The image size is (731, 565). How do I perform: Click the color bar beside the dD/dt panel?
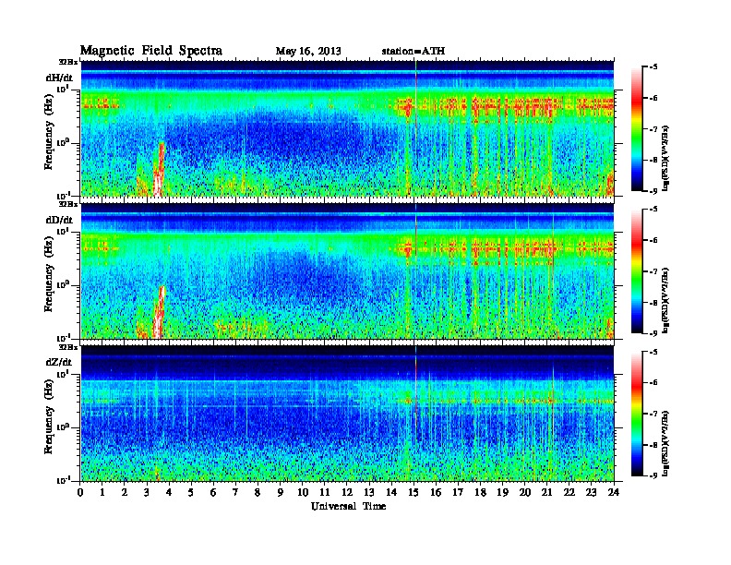tap(637, 271)
